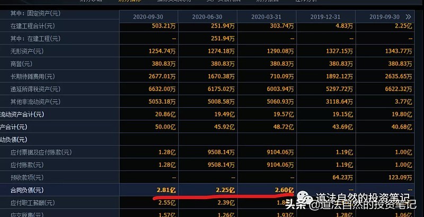
Task: Click the double-arrow next-periods icon
Action: (408, 16)
